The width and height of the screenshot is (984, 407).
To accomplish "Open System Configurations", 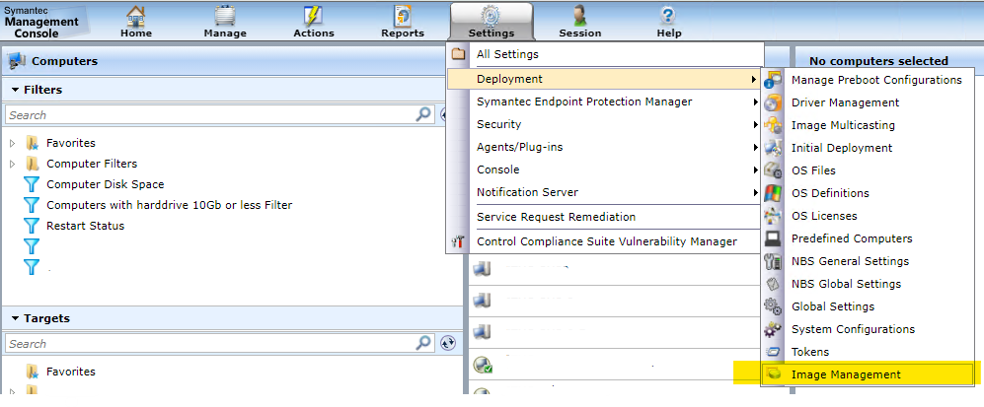I will click(x=853, y=329).
